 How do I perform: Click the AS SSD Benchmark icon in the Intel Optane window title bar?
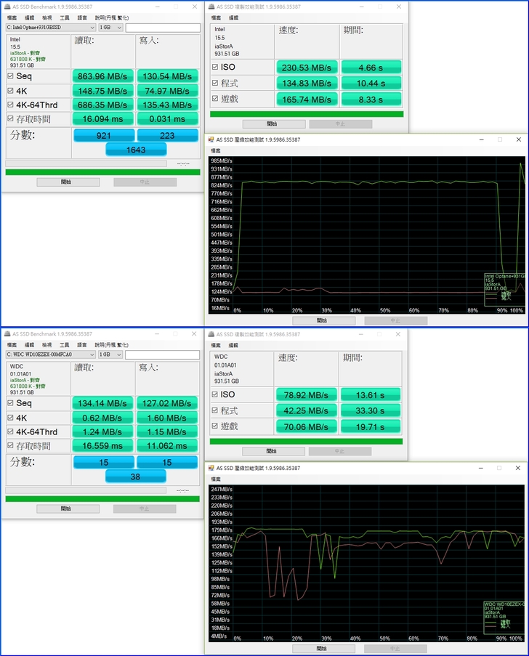click(7, 7)
